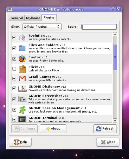Image resolution: width=129 pixels, height=159 pixels.
Task: Click the plugin list scrollbar thumb
Action: point(115,57)
